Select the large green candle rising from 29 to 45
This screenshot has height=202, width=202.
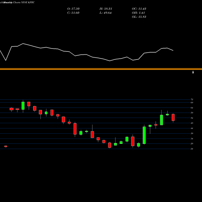pos(144,135)
